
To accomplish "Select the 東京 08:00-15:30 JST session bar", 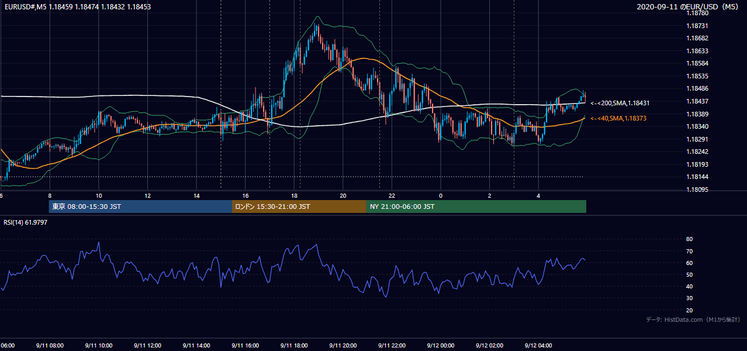I will tap(140, 207).
